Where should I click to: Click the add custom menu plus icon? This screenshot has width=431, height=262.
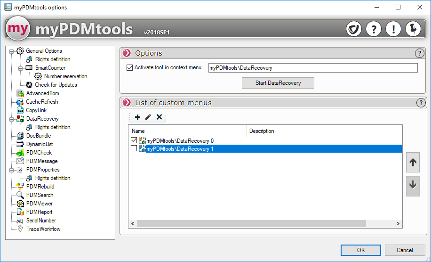[x=137, y=117]
